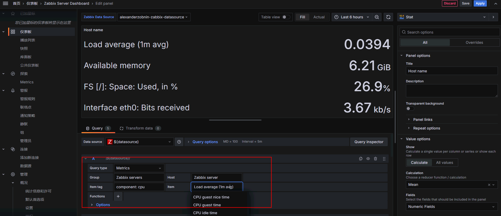This screenshot has width=501, height=216.
Task: Select Actual display mode
Action: (x=319, y=17)
